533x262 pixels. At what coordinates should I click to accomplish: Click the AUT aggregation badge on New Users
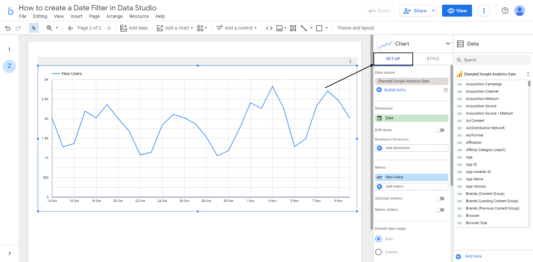379,177
